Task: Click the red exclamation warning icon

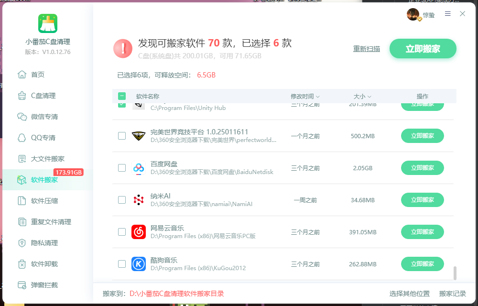Action: [123, 48]
